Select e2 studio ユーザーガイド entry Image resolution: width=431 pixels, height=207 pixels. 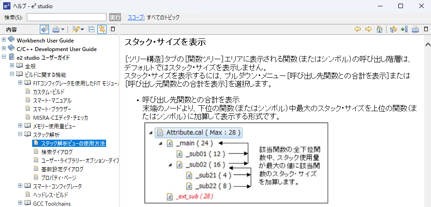click(x=43, y=58)
